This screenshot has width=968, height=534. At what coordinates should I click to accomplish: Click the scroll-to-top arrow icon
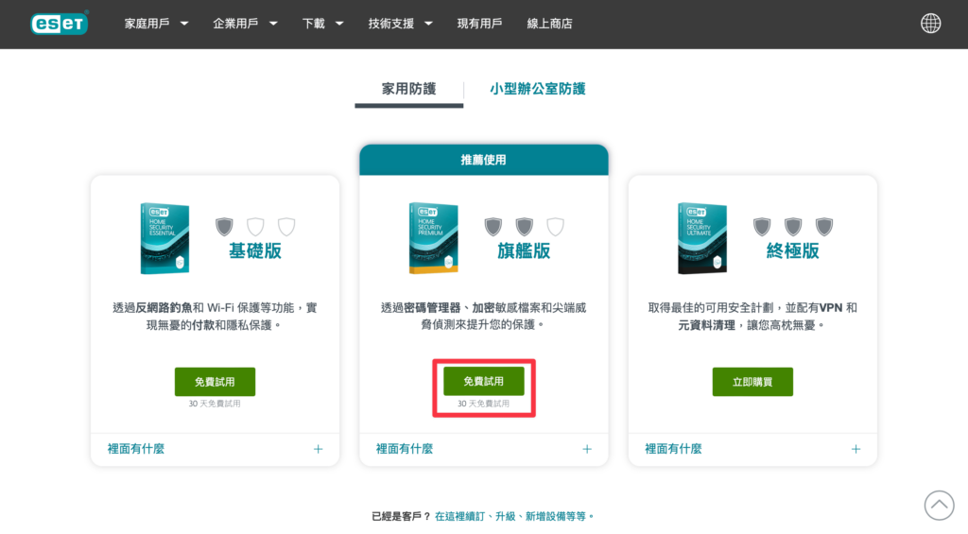[939, 506]
